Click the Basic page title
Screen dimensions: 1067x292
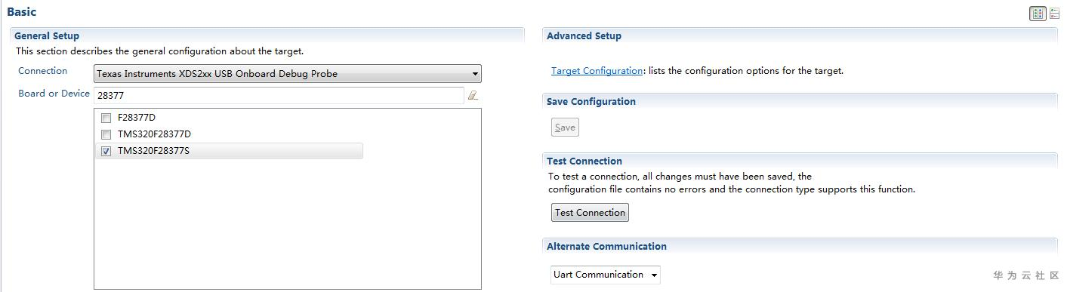point(21,12)
